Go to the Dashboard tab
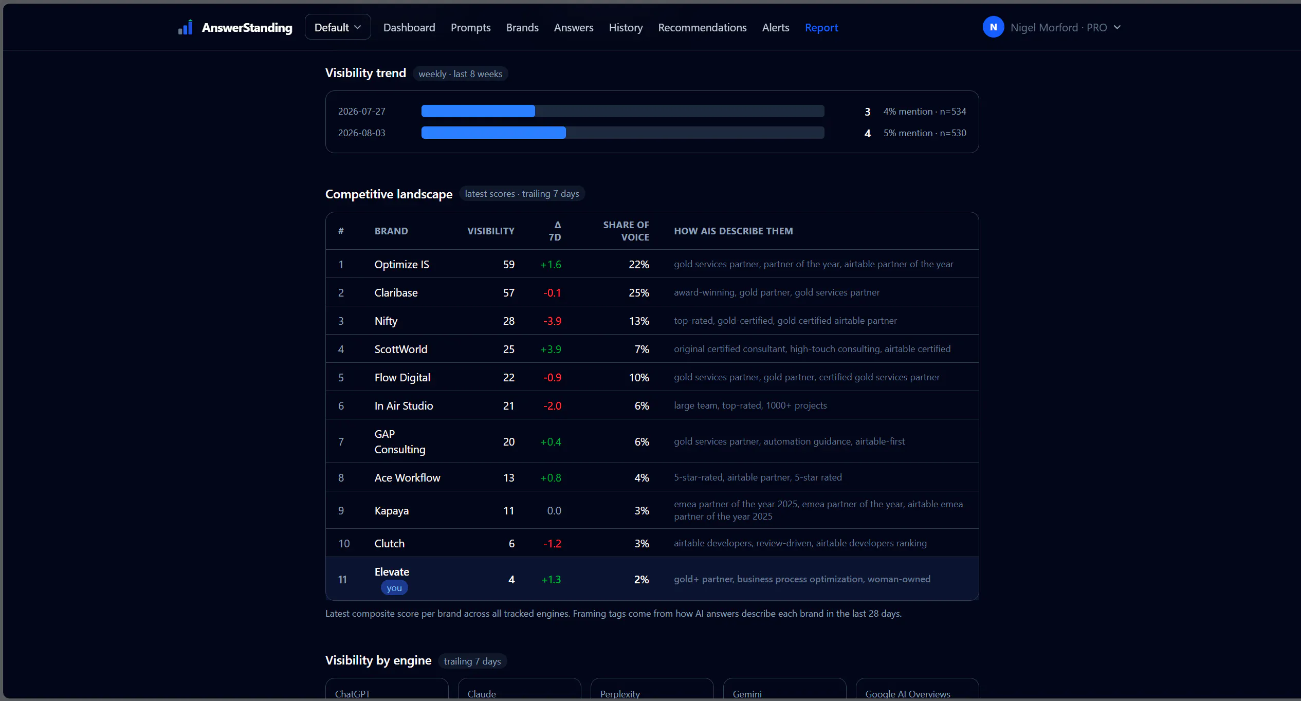Screen dimensions: 1301x701 (x=409, y=27)
